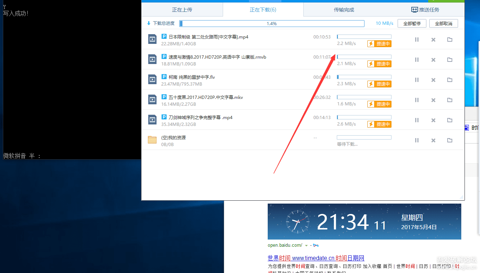Image resolution: width=480 pixels, height=273 pixels.
Task: Click 提速中 button on 刀剑神域 row
Action: (379, 124)
